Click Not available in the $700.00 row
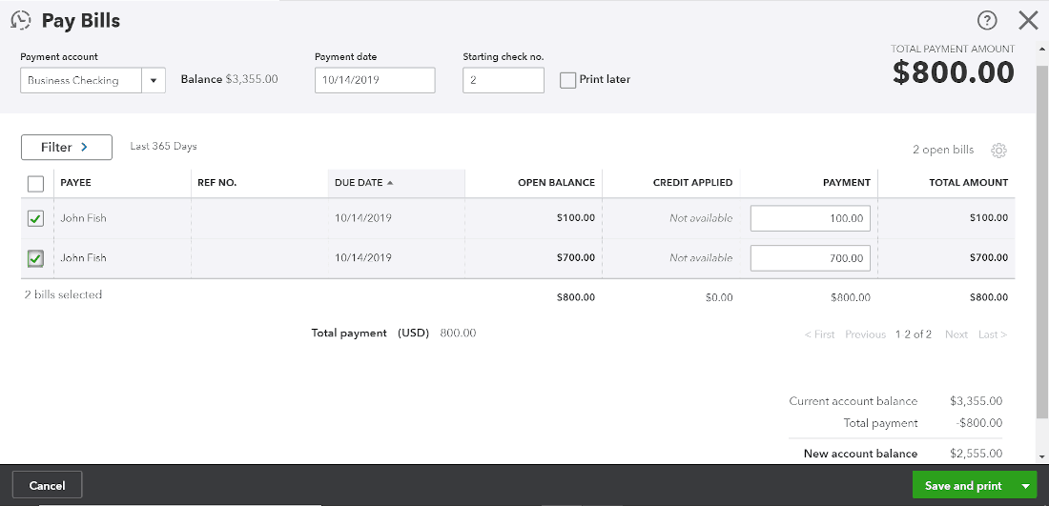 (701, 258)
